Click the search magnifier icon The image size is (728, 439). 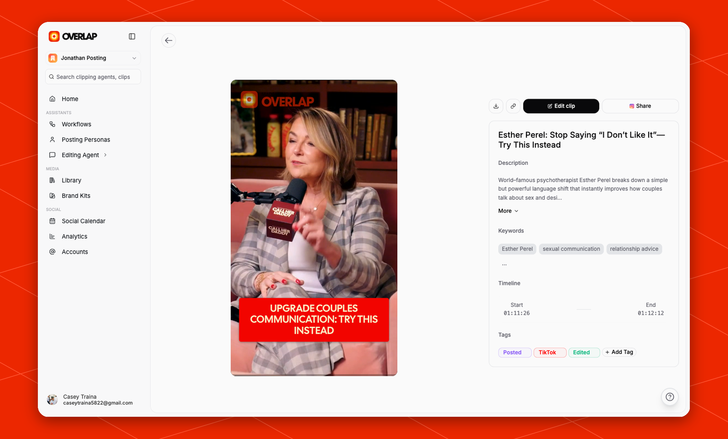pyautogui.click(x=51, y=77)
